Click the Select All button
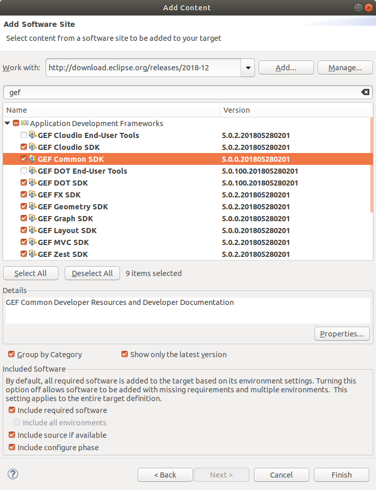This screenshot has width=376, height=490. click(31, 273)
